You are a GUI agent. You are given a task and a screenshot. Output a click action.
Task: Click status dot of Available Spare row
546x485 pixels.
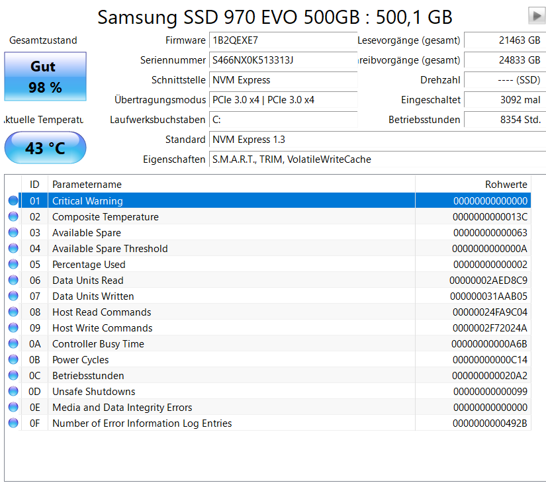coord(13,232)
